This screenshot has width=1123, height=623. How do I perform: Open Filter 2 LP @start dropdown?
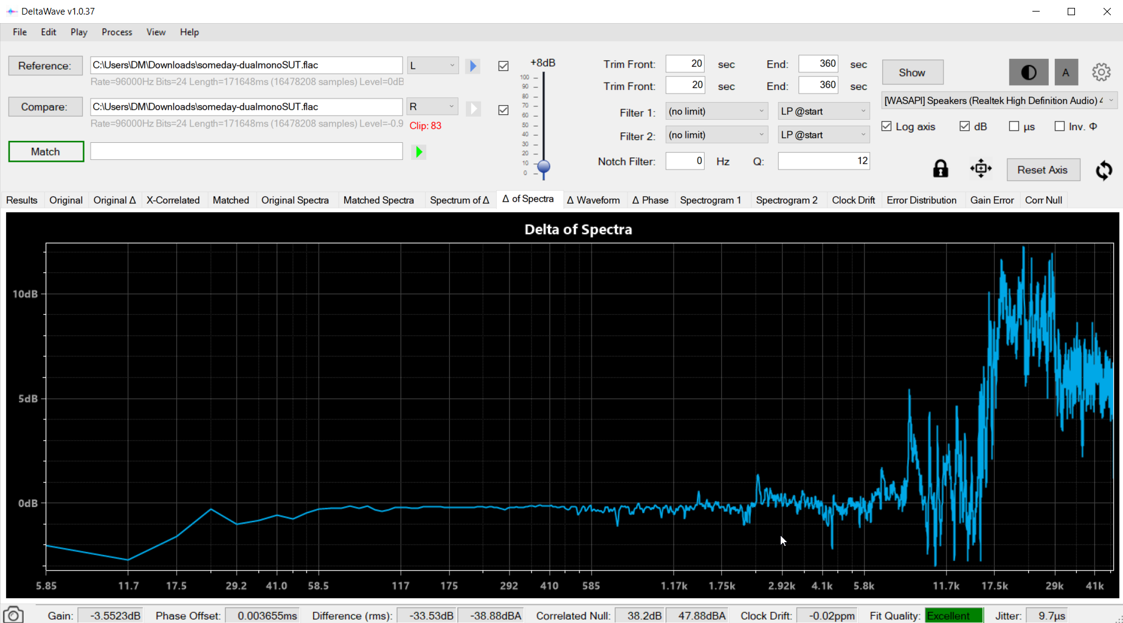824,135
